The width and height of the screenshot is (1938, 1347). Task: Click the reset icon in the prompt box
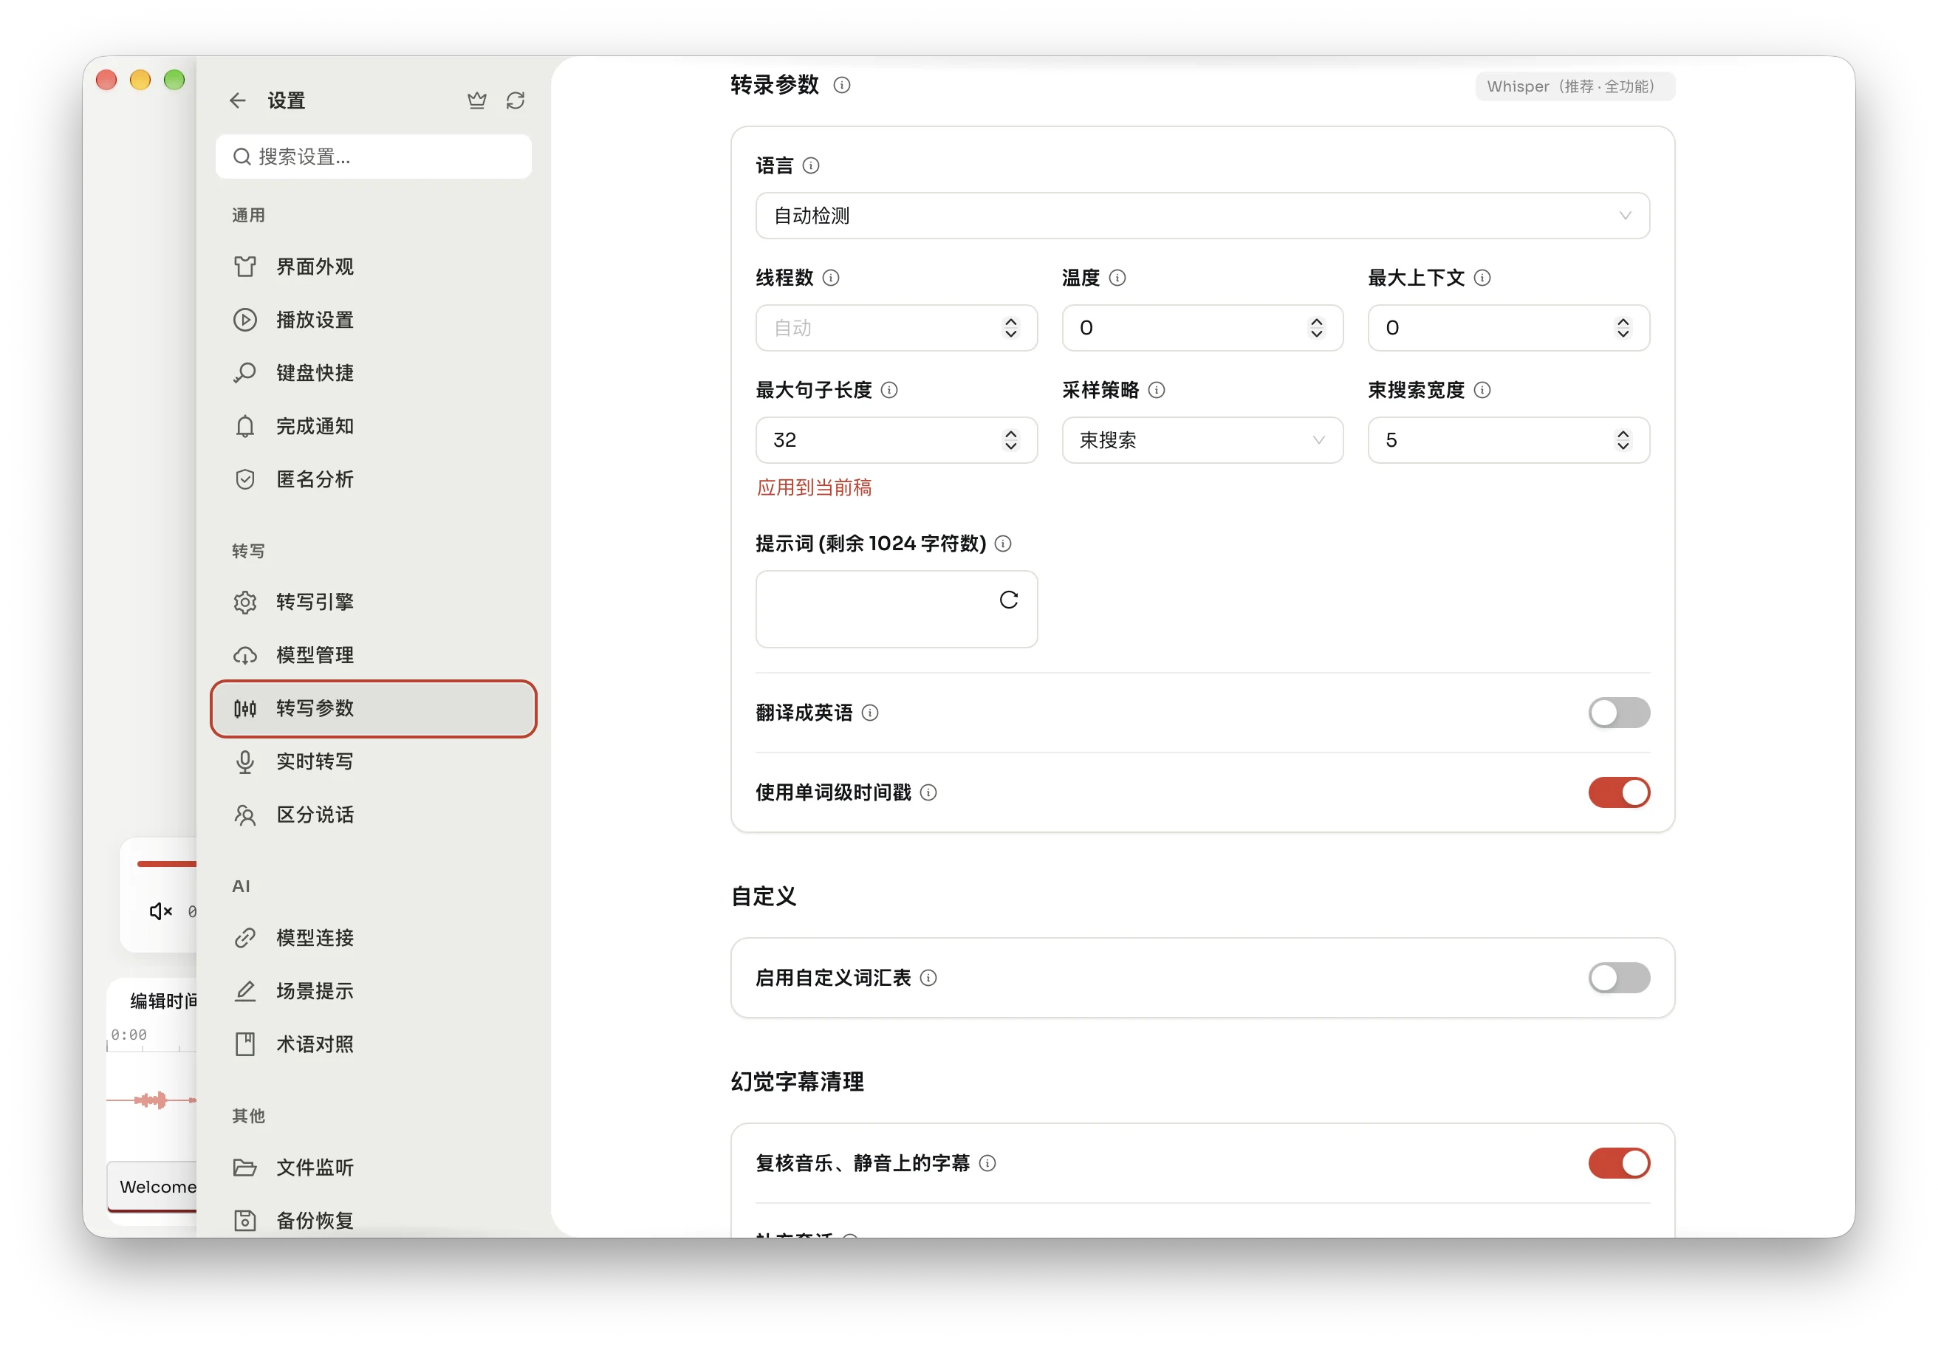pos(1009,600)
